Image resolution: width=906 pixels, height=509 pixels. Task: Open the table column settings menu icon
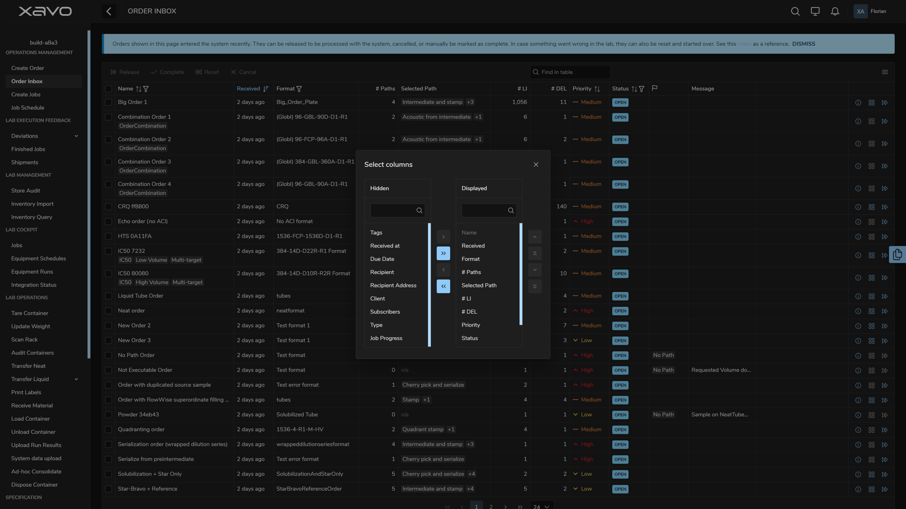point(885,72)
